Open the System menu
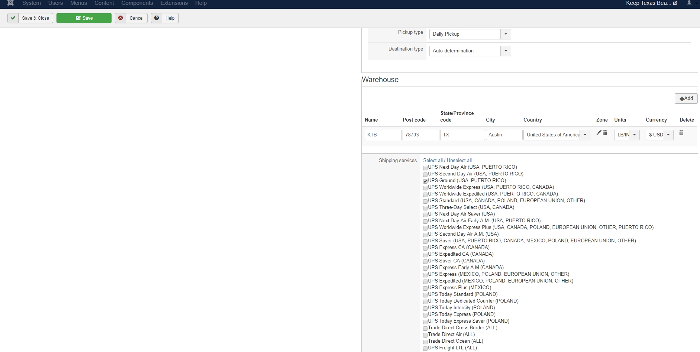700x352 pixels. (x=32, y=3)
